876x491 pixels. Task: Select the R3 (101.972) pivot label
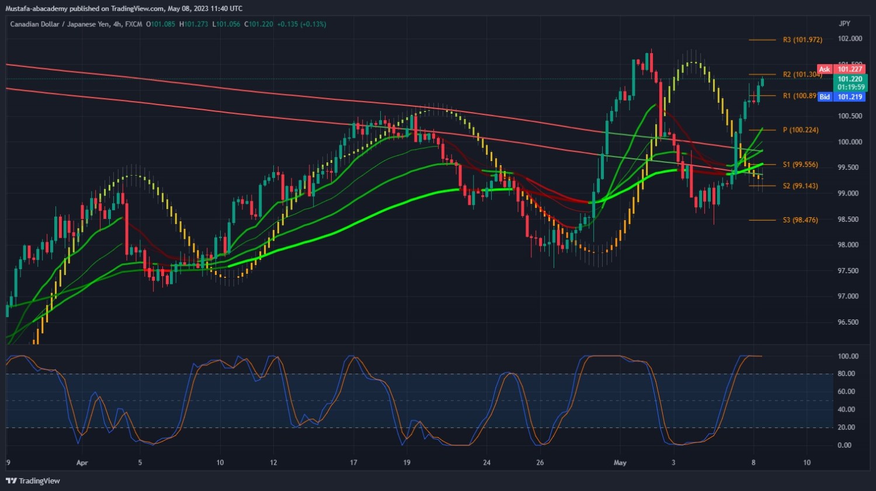coord(802,40)
